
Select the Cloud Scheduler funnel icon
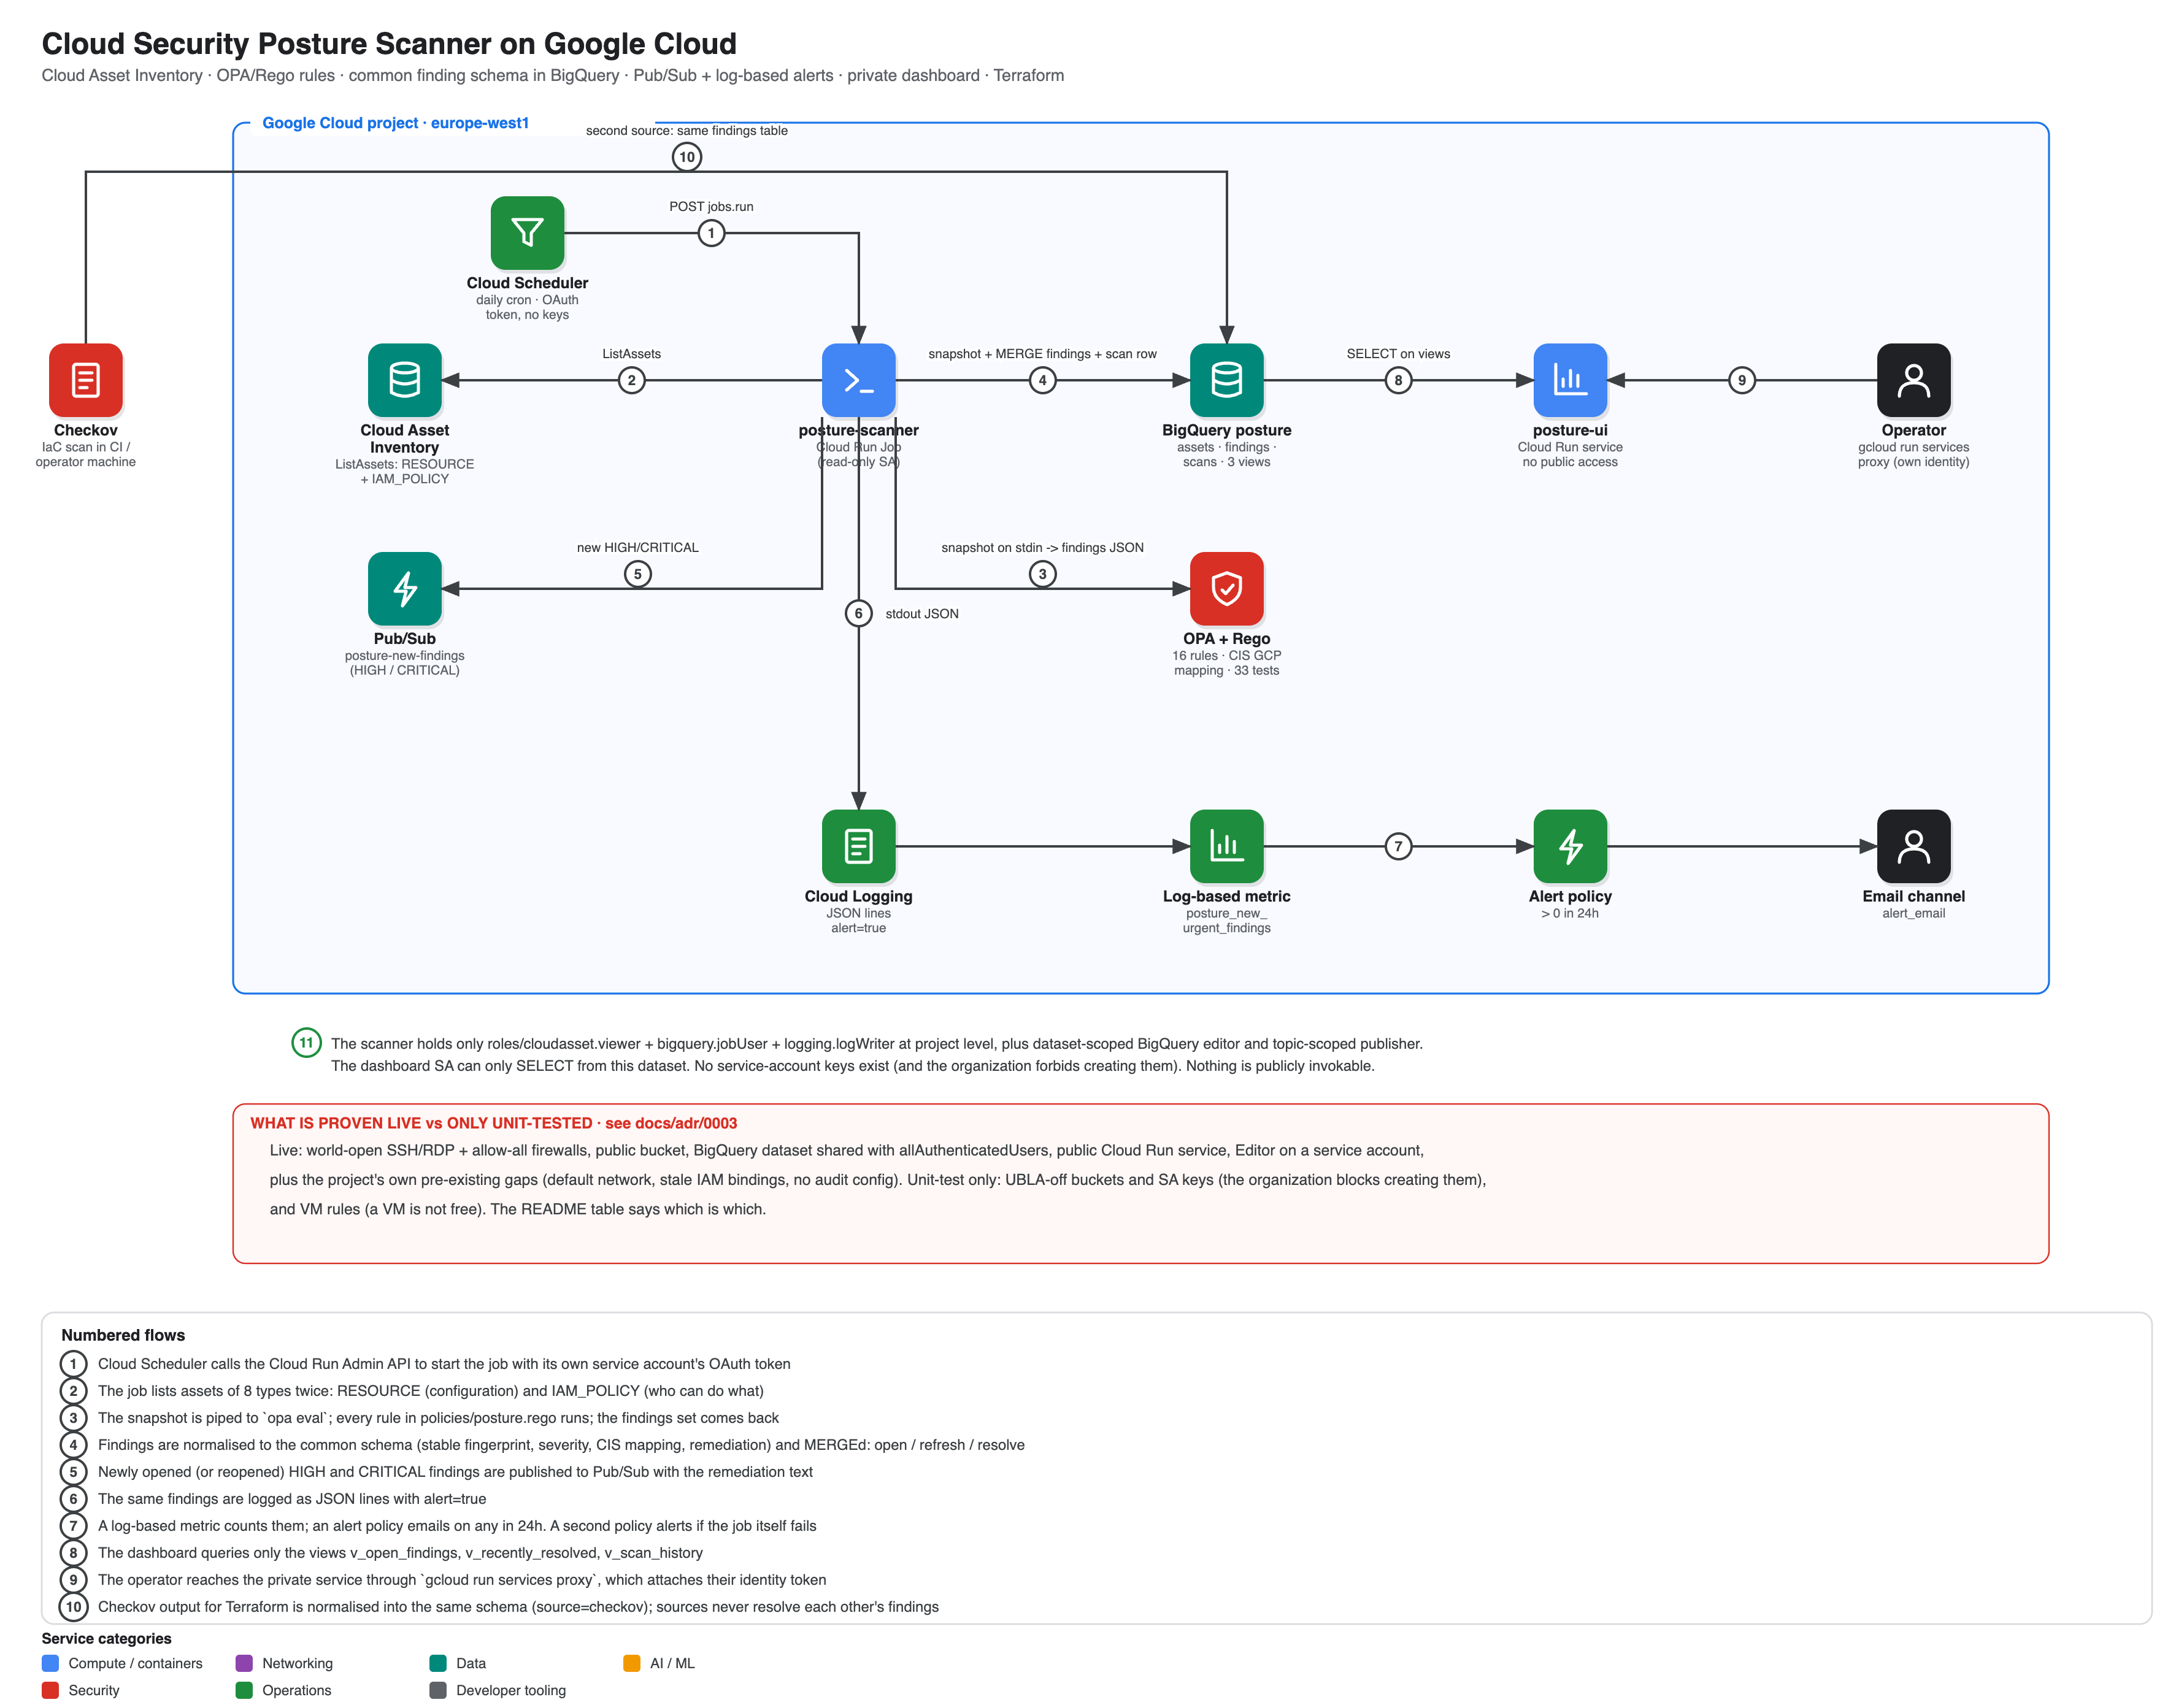[x=527, y=233]
